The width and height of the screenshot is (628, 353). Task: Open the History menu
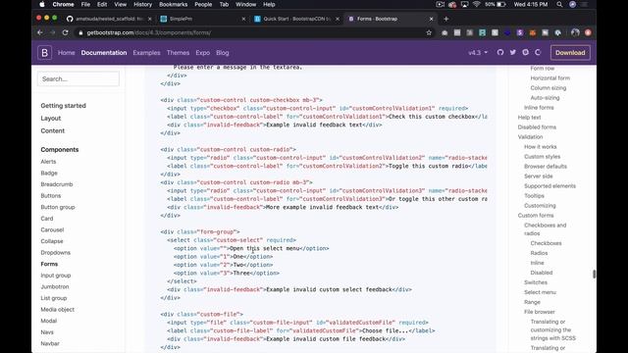click(142, 4)
